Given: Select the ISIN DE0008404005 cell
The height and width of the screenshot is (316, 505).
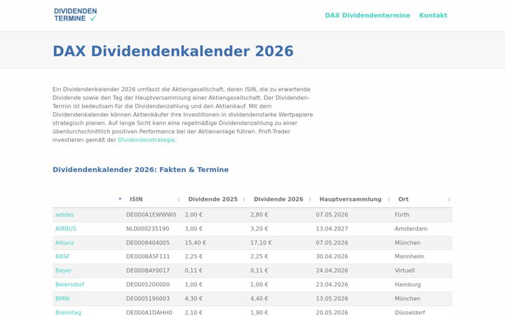Looking at the screenshot, I should tap(148, 243).
